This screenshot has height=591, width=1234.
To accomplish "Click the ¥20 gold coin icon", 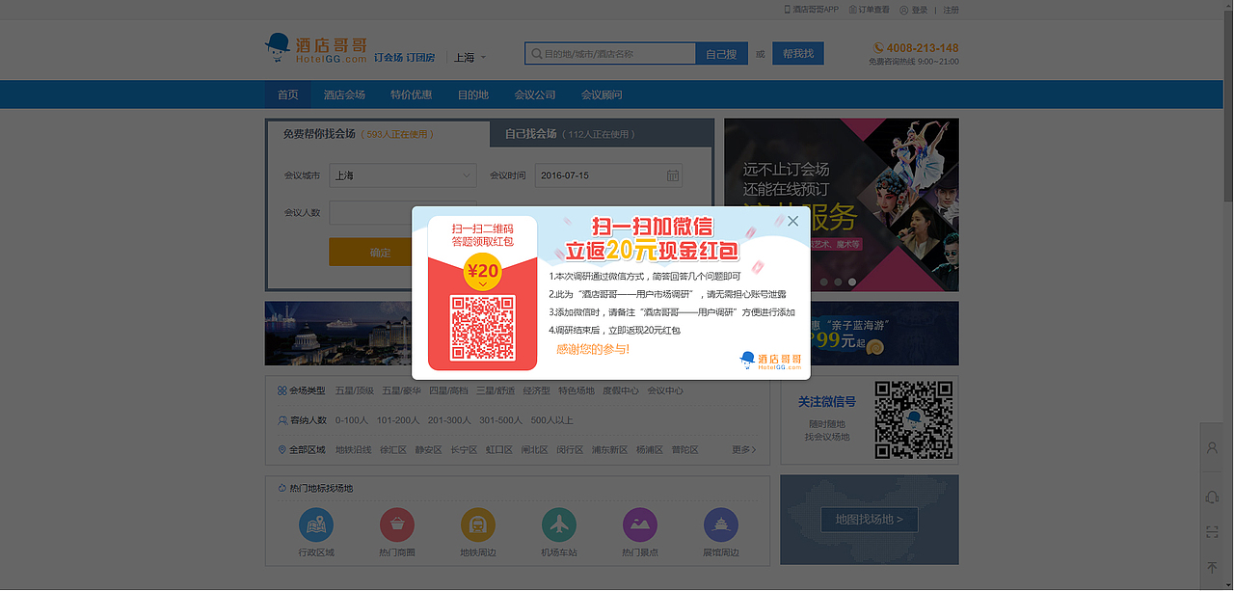I will [482, 271].
